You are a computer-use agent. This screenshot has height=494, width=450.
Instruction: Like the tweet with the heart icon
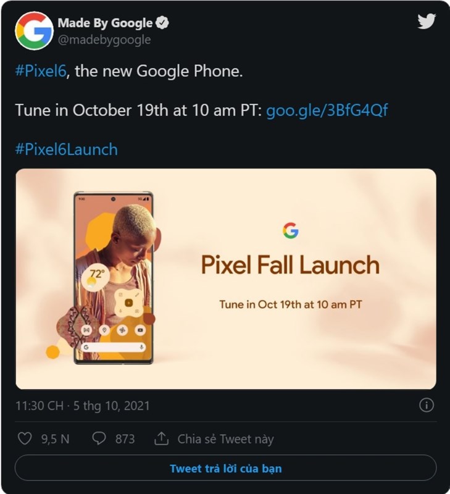pos(25,437)
